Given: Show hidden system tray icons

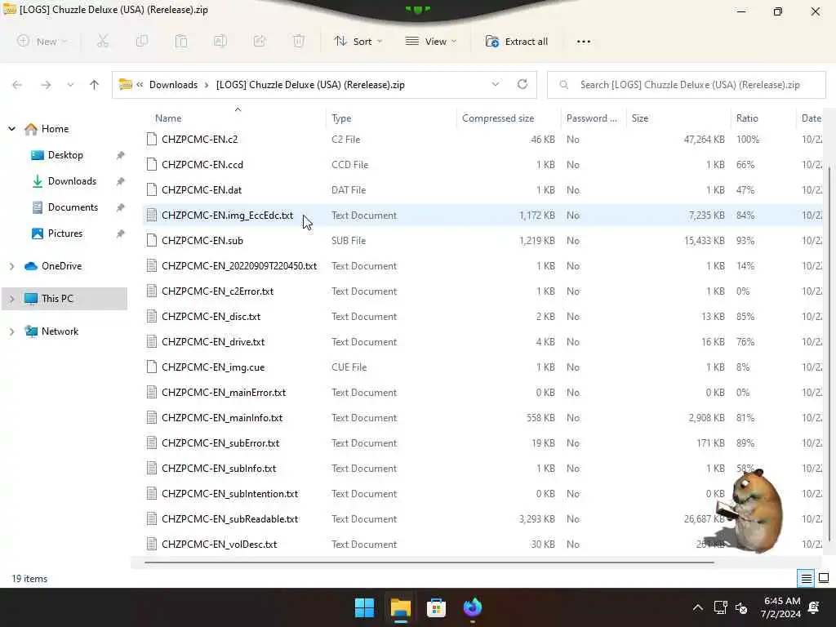Looking at the screenshot, I should pyautogui.click(x=697, y=607).
